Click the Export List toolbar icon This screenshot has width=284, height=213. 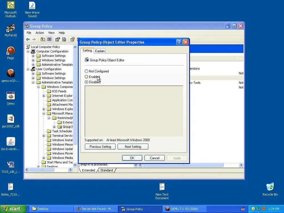(64, 39)
